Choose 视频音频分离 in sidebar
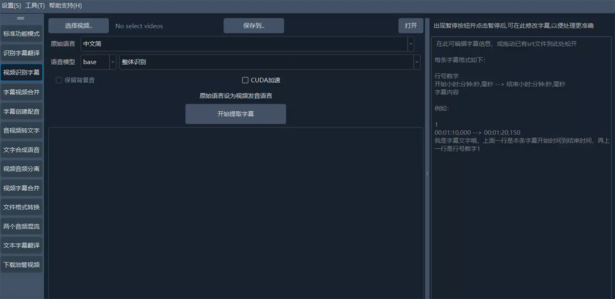Image resolution: width=615 pixels, height=299 pixels. click(x=22, y=169)
